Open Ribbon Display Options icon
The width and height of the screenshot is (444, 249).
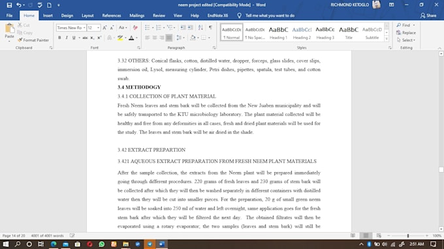click(x=391, y=5)
